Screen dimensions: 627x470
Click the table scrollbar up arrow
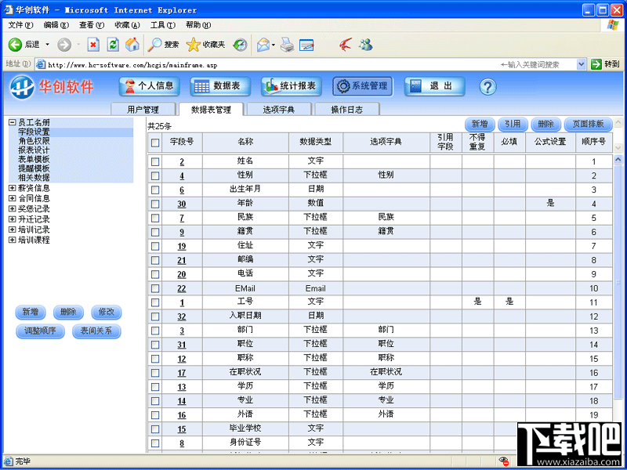(x=618, y=160)
